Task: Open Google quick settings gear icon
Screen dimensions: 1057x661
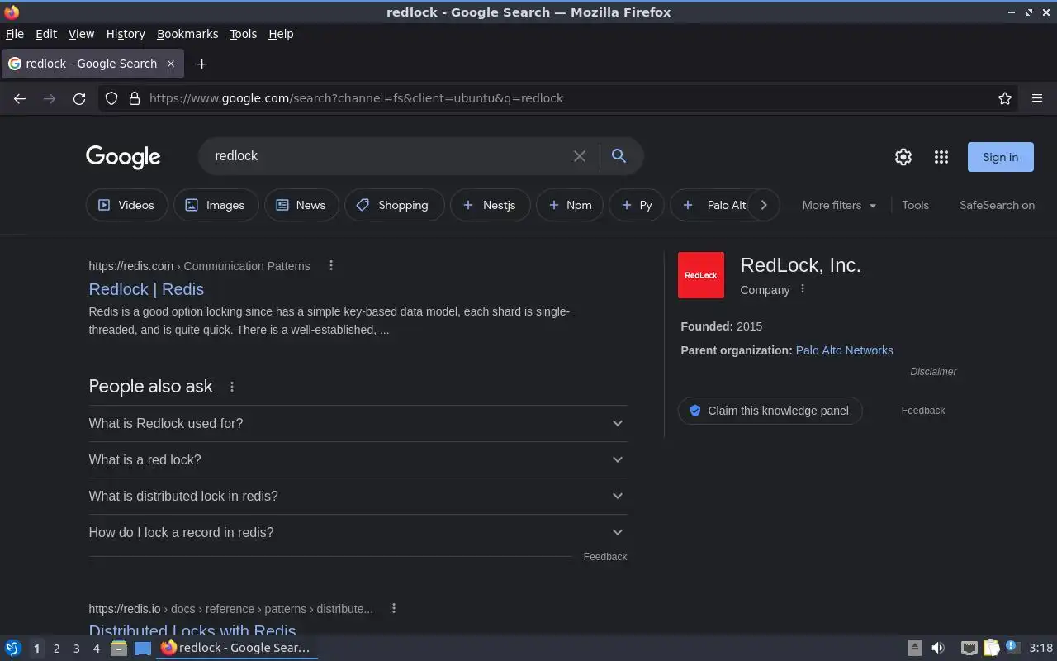Action: click(903, 157)
